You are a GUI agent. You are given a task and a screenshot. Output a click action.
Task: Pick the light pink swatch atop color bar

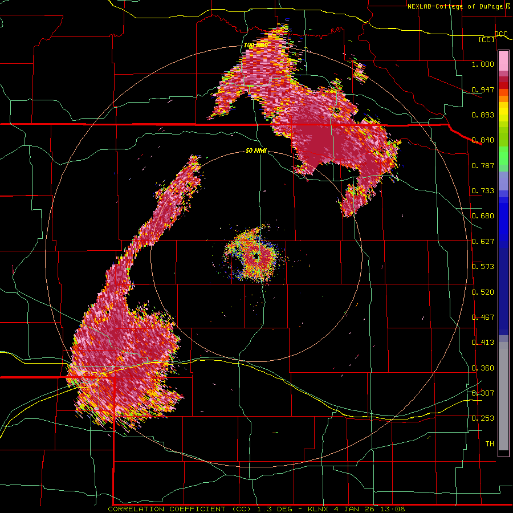(x=503, y=61)
